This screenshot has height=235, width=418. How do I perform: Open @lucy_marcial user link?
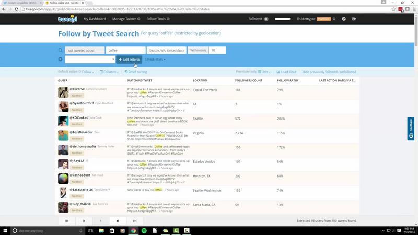[80, 204]
